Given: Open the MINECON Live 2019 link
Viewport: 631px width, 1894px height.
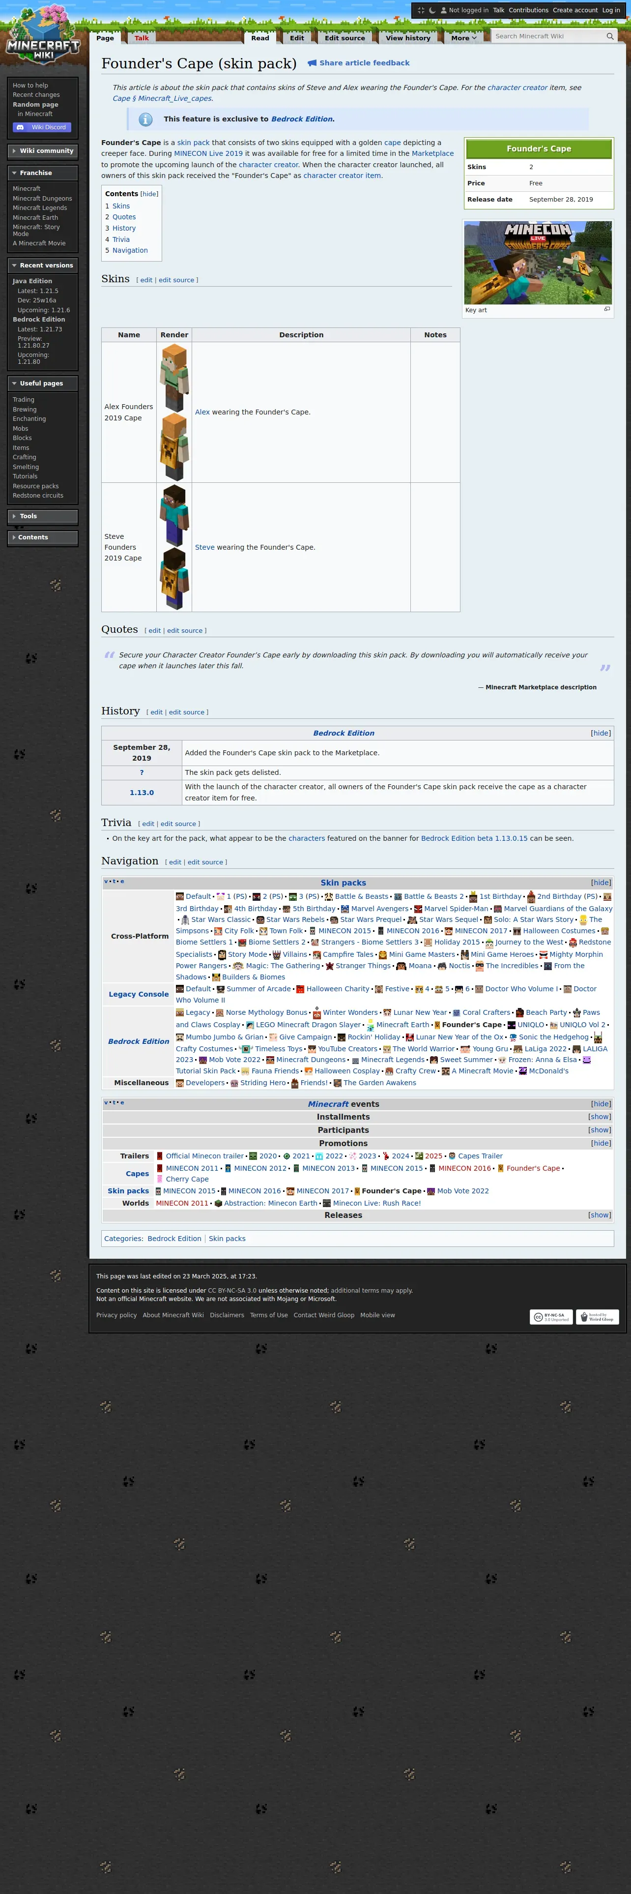Looking at the screenshot, I should (208, 154).
